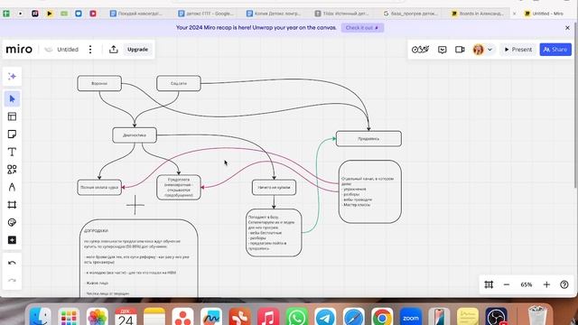This screenshot has width=578, height=325.
Task: Click the 65% zoom level
Action: 526,284
